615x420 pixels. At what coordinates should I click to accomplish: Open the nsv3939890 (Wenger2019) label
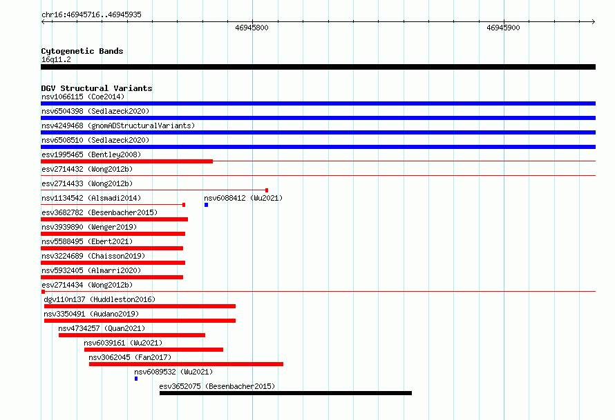pyautogui.click(x=89, y=227)
